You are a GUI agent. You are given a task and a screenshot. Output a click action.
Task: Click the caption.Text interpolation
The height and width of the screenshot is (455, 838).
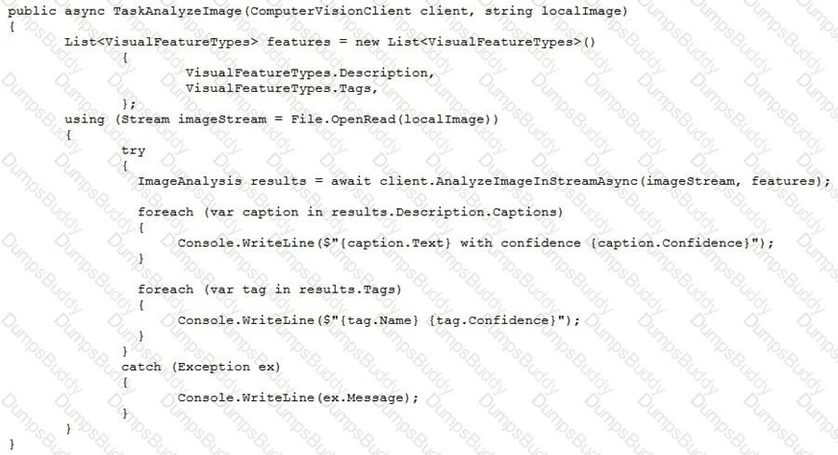pyautogui.click(x=395, y=243)
